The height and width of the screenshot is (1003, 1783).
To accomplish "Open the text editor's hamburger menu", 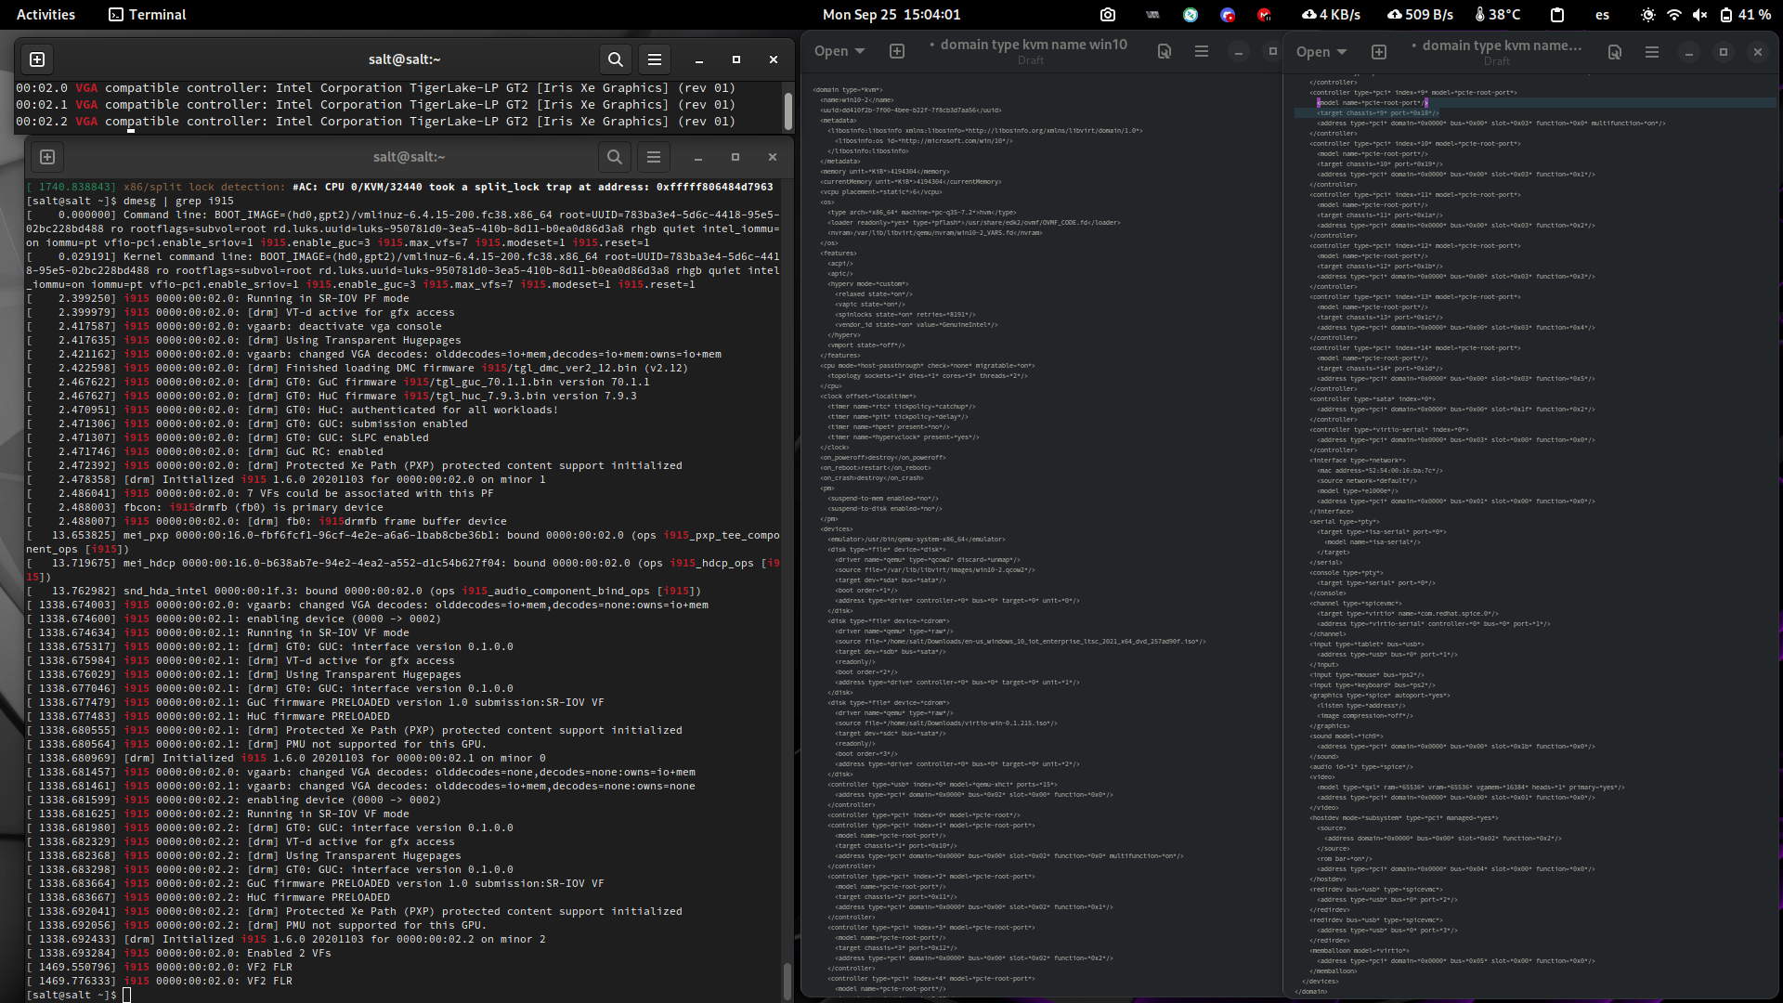I will pos(1201,51).
